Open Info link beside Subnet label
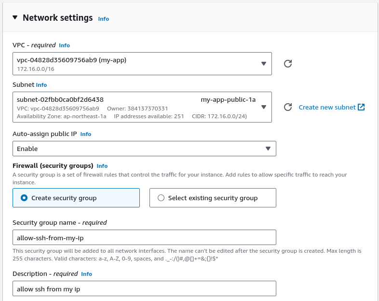This screenshot has height=301, width=379. click(41, 85)
